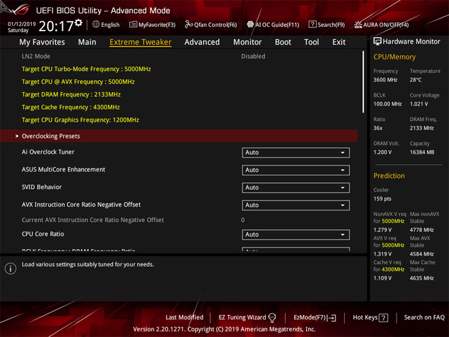Click Search on FAQ link

click(424, 318)
